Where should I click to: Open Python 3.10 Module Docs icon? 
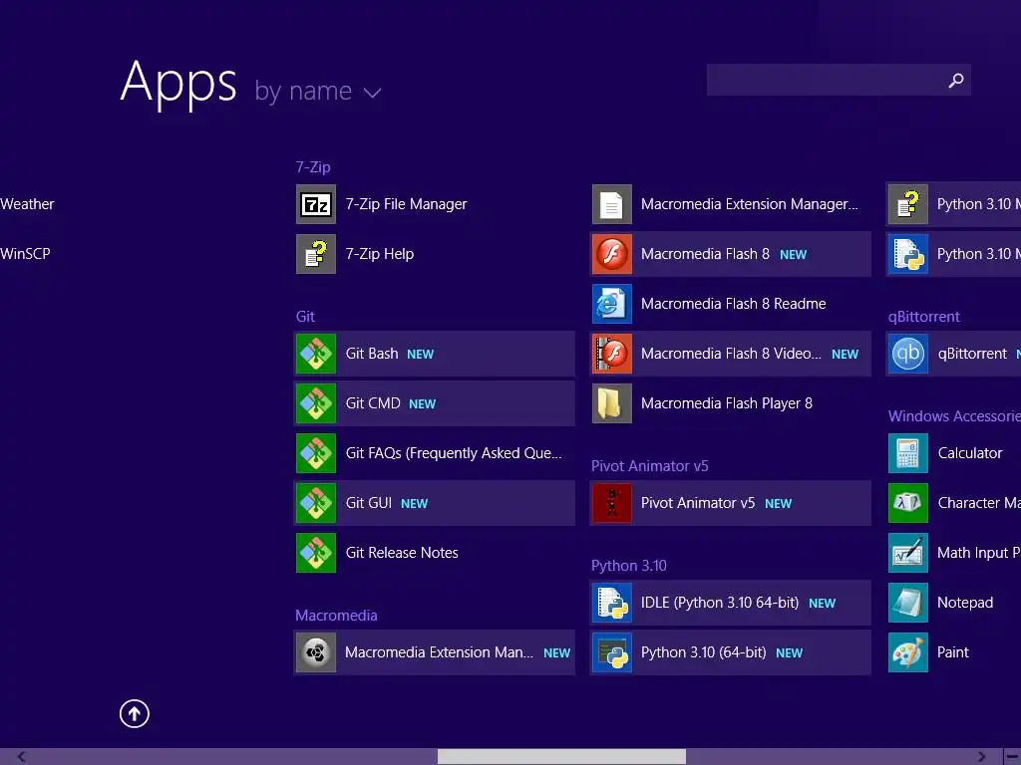[907, 254]
